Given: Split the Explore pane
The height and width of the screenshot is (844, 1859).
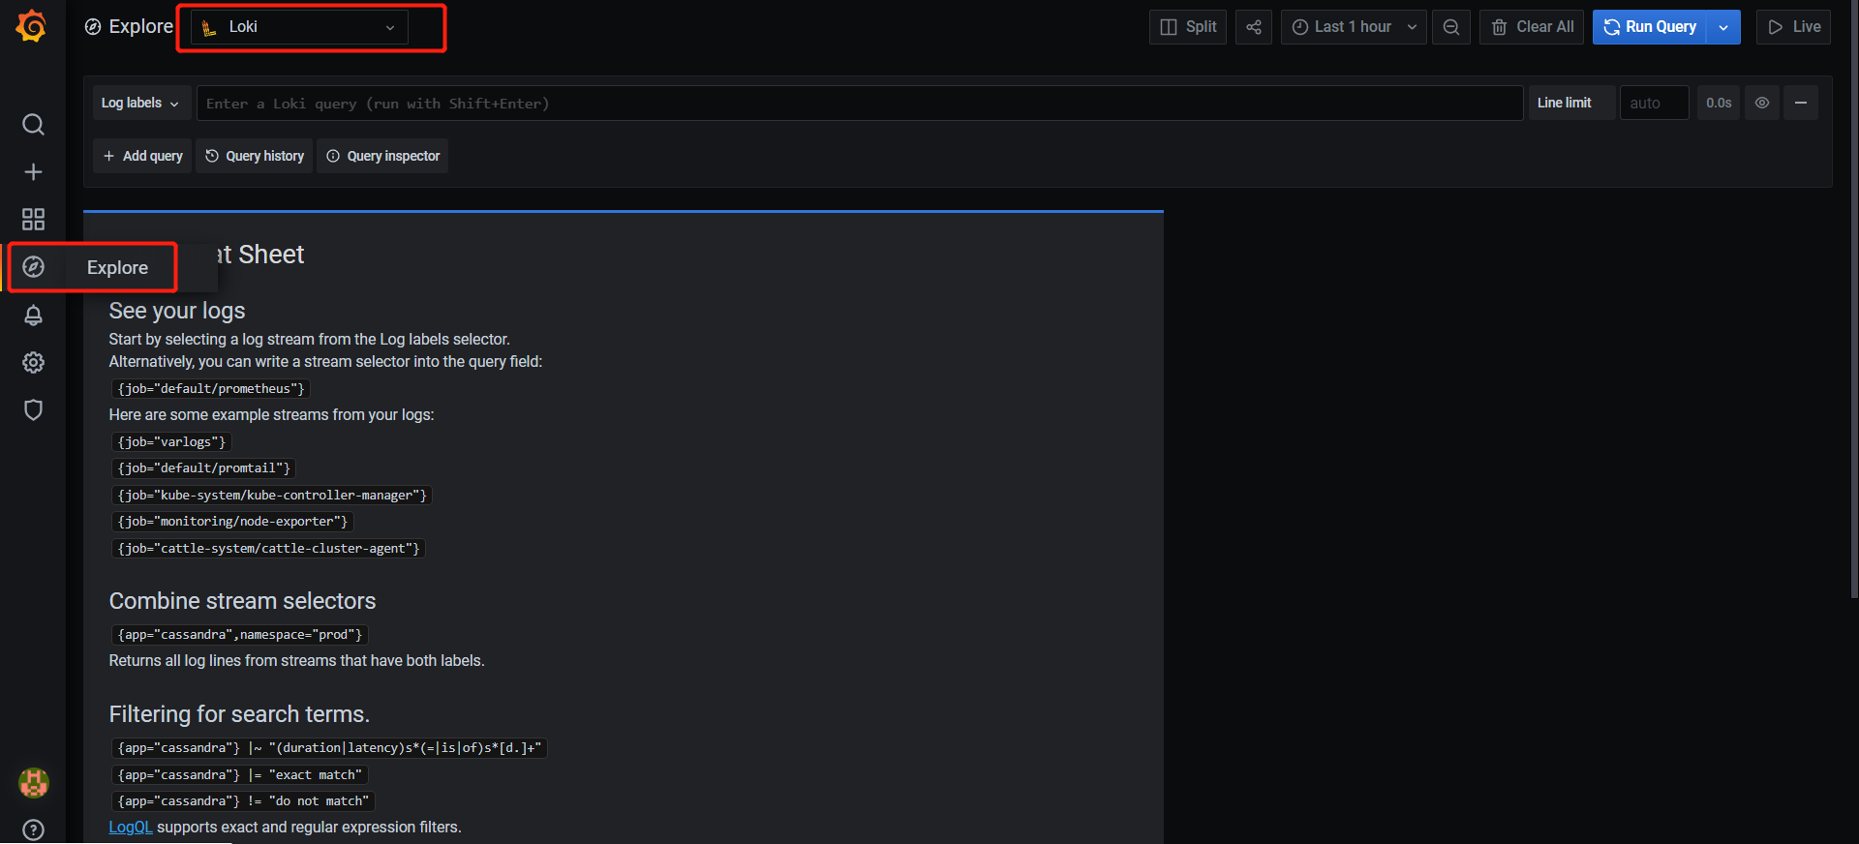Looking at the screenshot, I should (1188, 27).
